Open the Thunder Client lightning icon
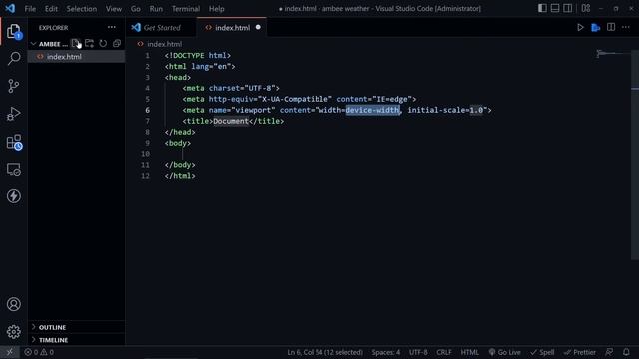 point(14,196)
